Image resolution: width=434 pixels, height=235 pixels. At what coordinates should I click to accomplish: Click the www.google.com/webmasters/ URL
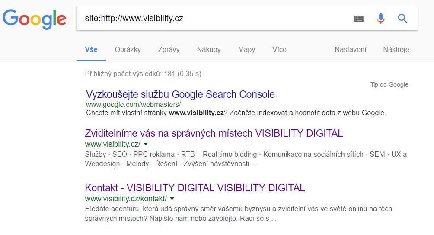(133, 104)
